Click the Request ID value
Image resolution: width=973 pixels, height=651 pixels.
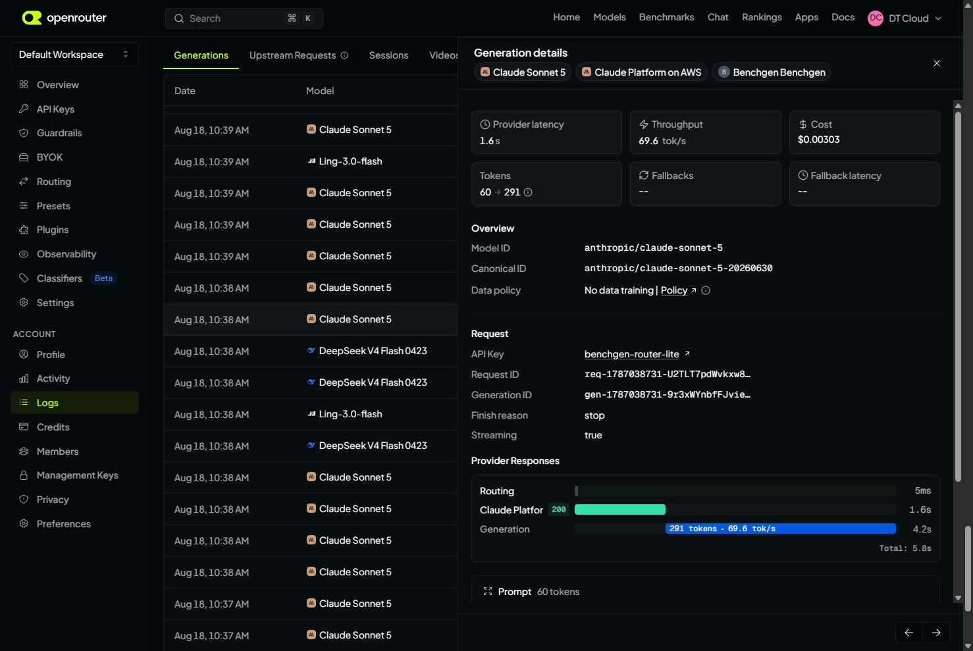(x=668, y=375)
